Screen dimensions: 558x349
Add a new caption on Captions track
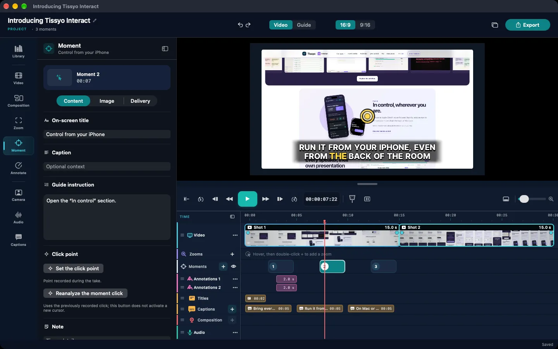coord(232,309)
